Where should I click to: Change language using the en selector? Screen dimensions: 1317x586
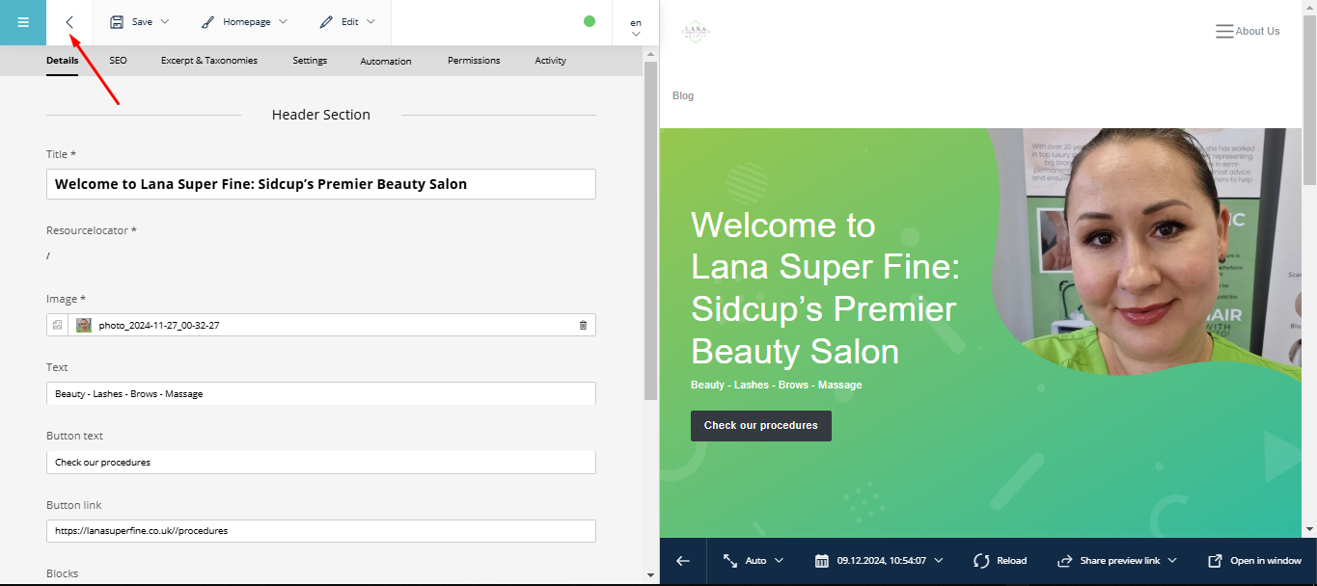[x=636, y=27]
